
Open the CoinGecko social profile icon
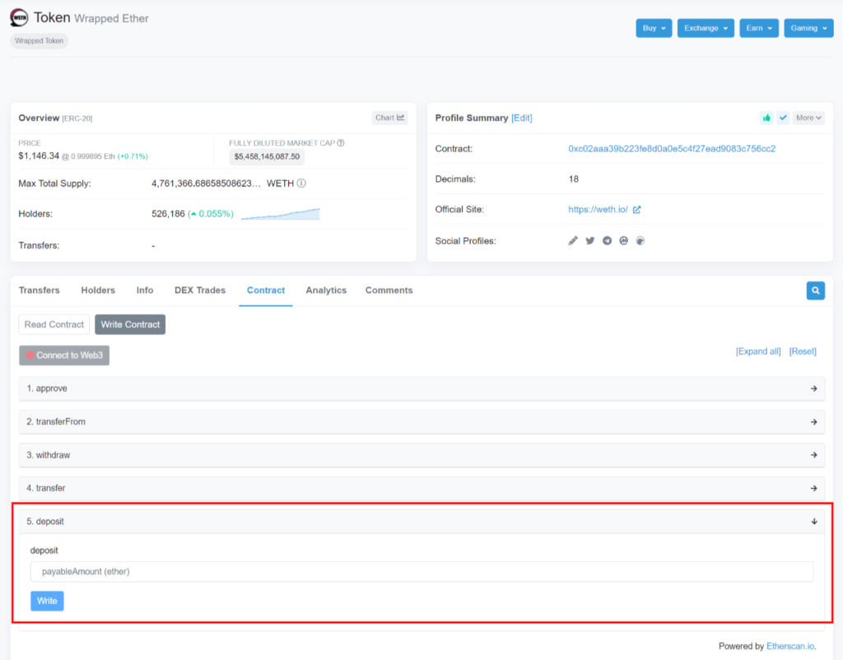[x=640, y=241]
